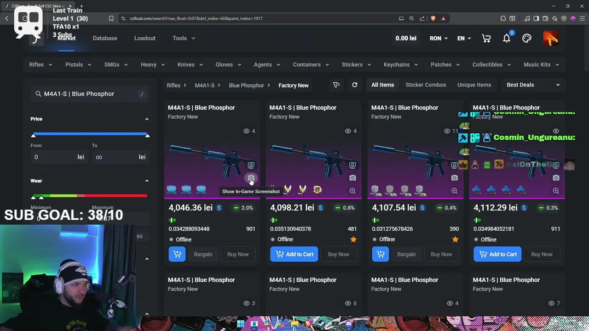Click the Blue Phosphor breadcrumb
This screenshot has height=331, width=589.
pyautogui.click(x=246, y=86)
